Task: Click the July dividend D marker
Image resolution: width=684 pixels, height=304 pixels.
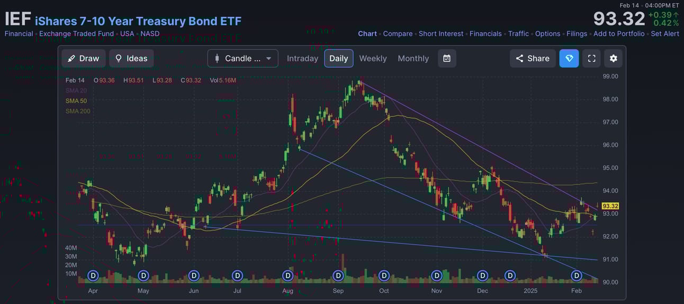Action: coord(237,275)
